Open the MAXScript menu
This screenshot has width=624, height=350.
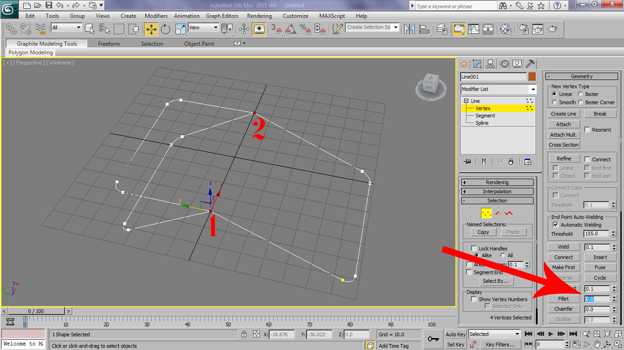pos(333,16)
